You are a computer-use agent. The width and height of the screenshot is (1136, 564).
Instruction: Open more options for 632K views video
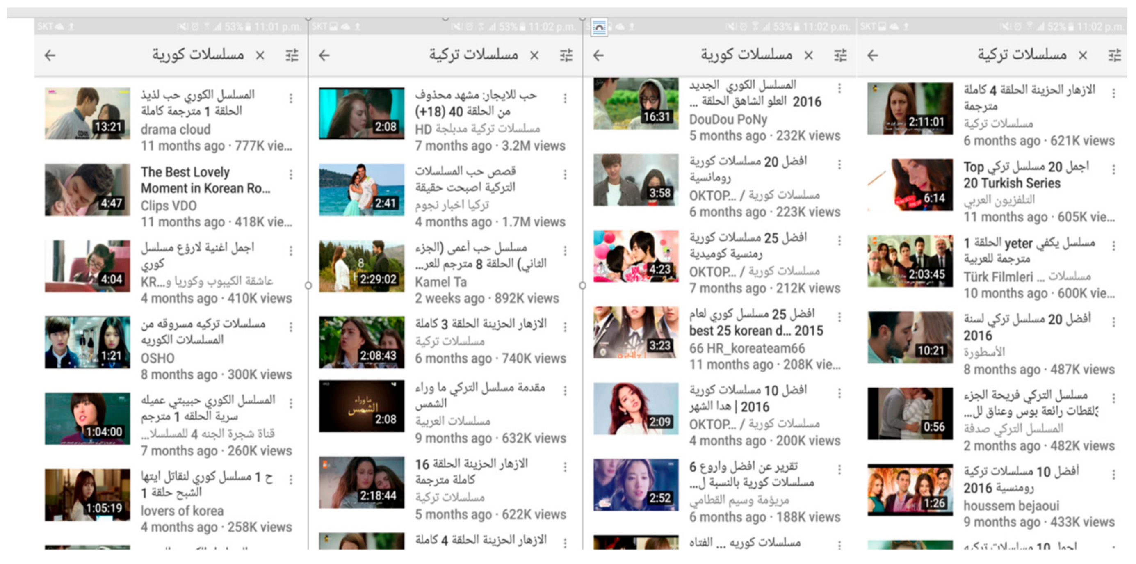click(566, 391)
